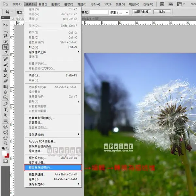This screenshot has width=196, height=196.
Task: Select the Pen tool
Action: pyautogui.click(x=5, y=104)
